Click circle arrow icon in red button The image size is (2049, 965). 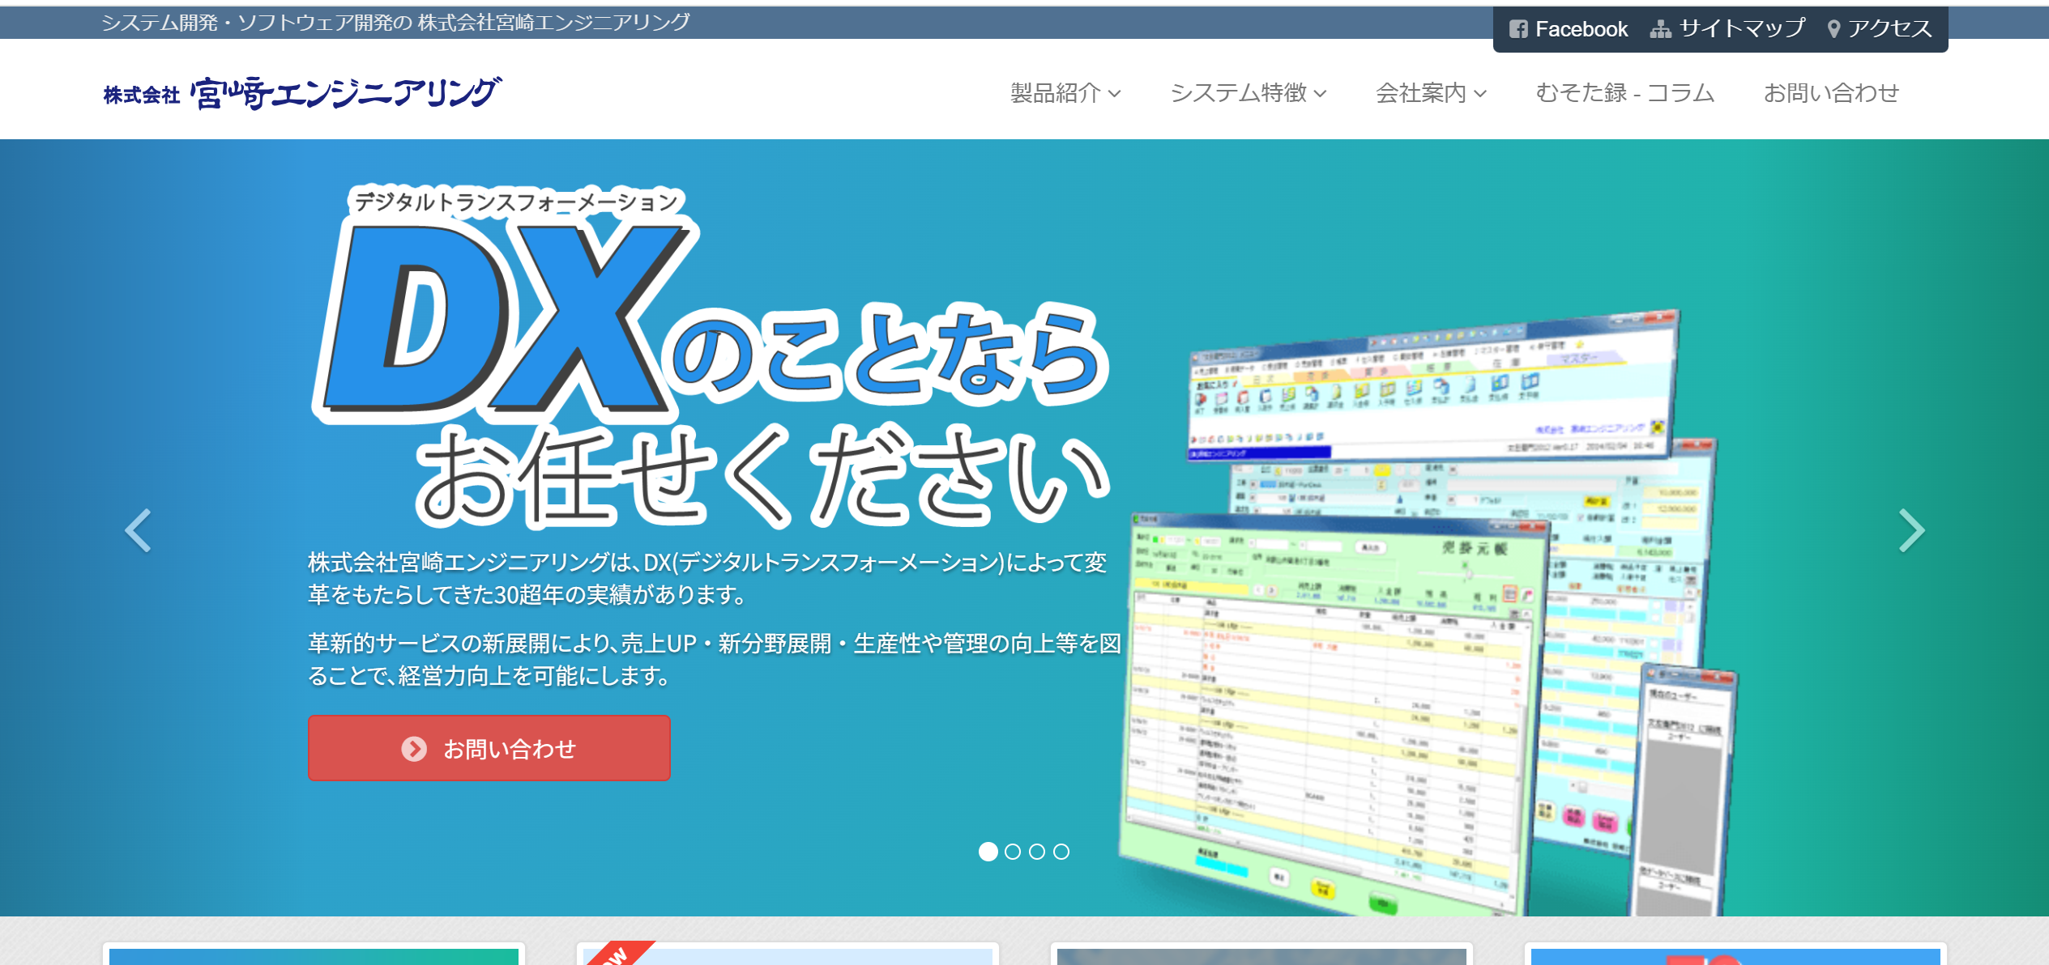[x=414, y=749]
